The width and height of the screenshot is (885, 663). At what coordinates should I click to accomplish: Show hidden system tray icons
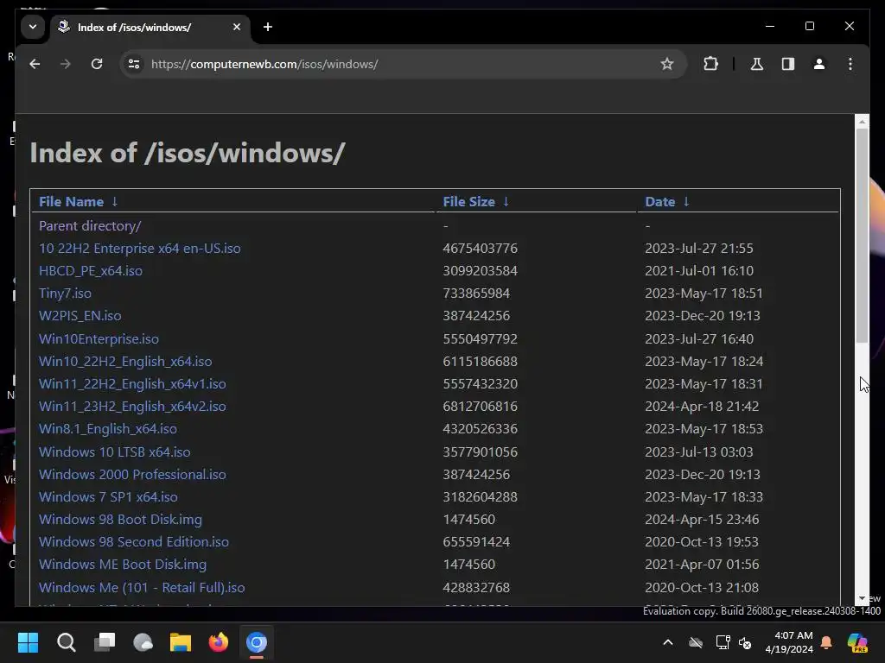(668, 642)
